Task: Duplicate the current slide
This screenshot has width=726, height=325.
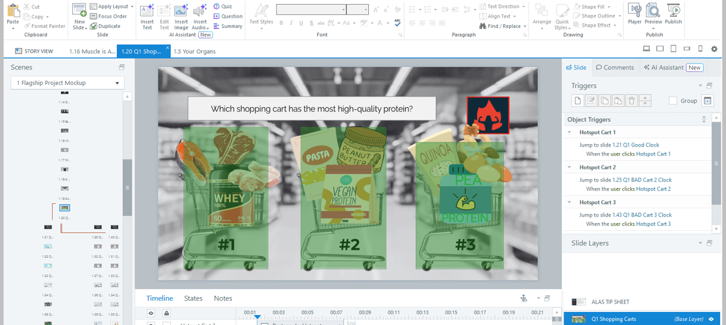Action: point(106,26)
